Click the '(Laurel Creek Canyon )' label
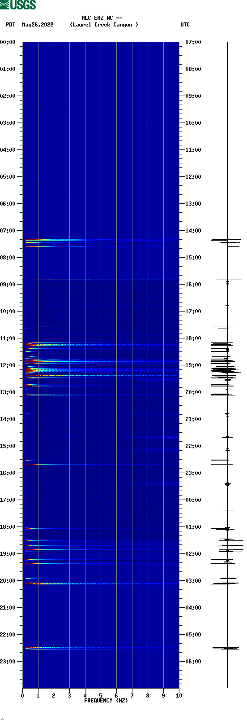 click(x=104, y=25)
